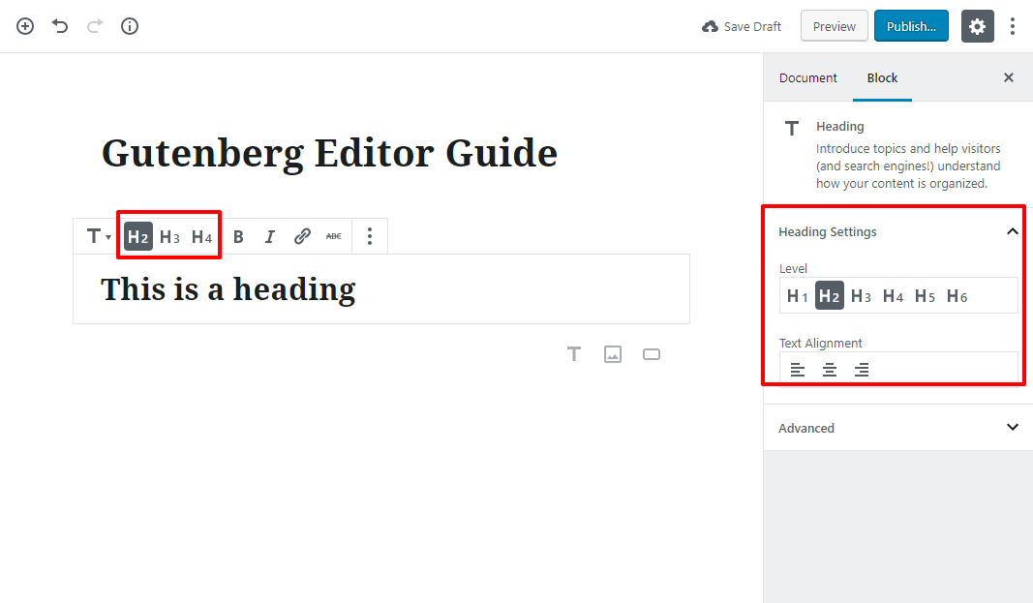The width and height of the screenshot is (1033, 603).
Task: Select H2 in the block toolbar
Action: [138, 236]
